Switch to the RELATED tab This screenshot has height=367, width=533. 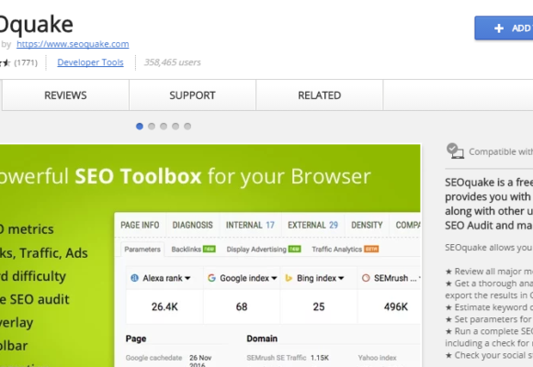coord(320,95)
